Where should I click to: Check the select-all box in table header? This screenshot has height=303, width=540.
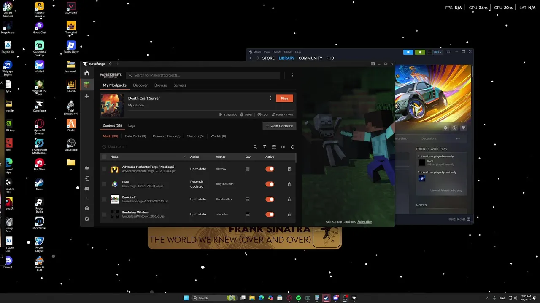point(104,157)
